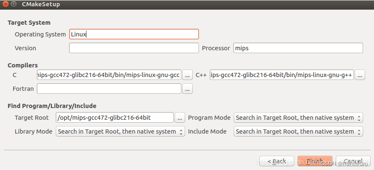Click the Operating System label

point(40,34)
